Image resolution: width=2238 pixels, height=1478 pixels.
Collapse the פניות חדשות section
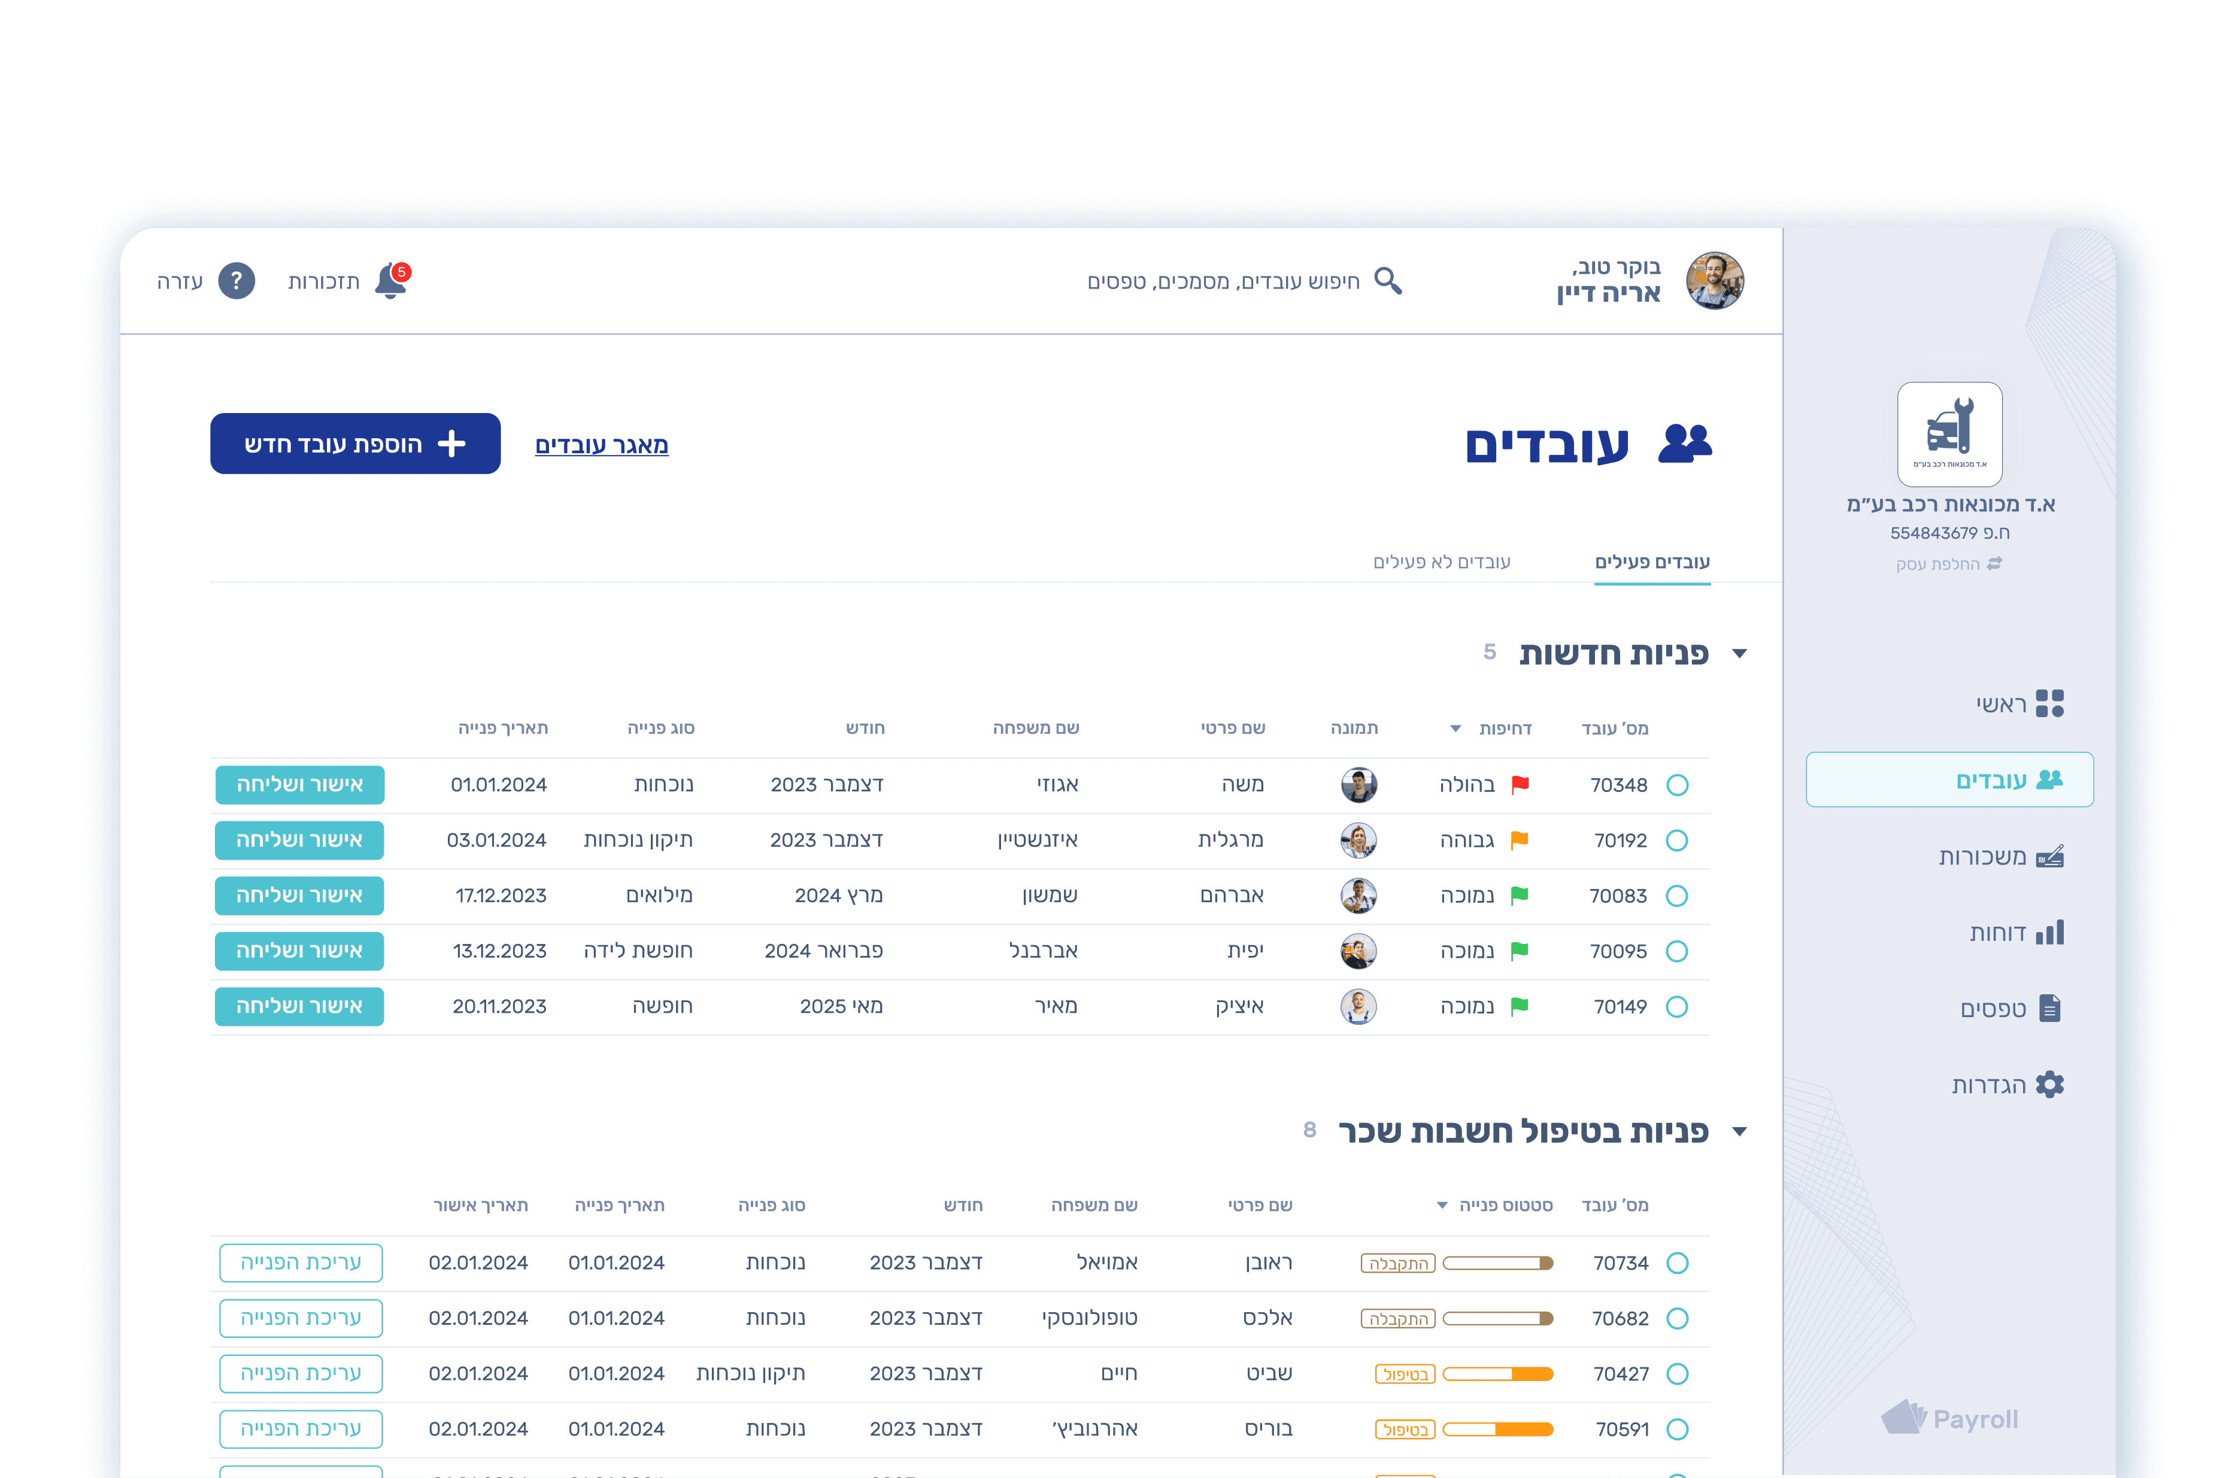(x=1739, y=653)
